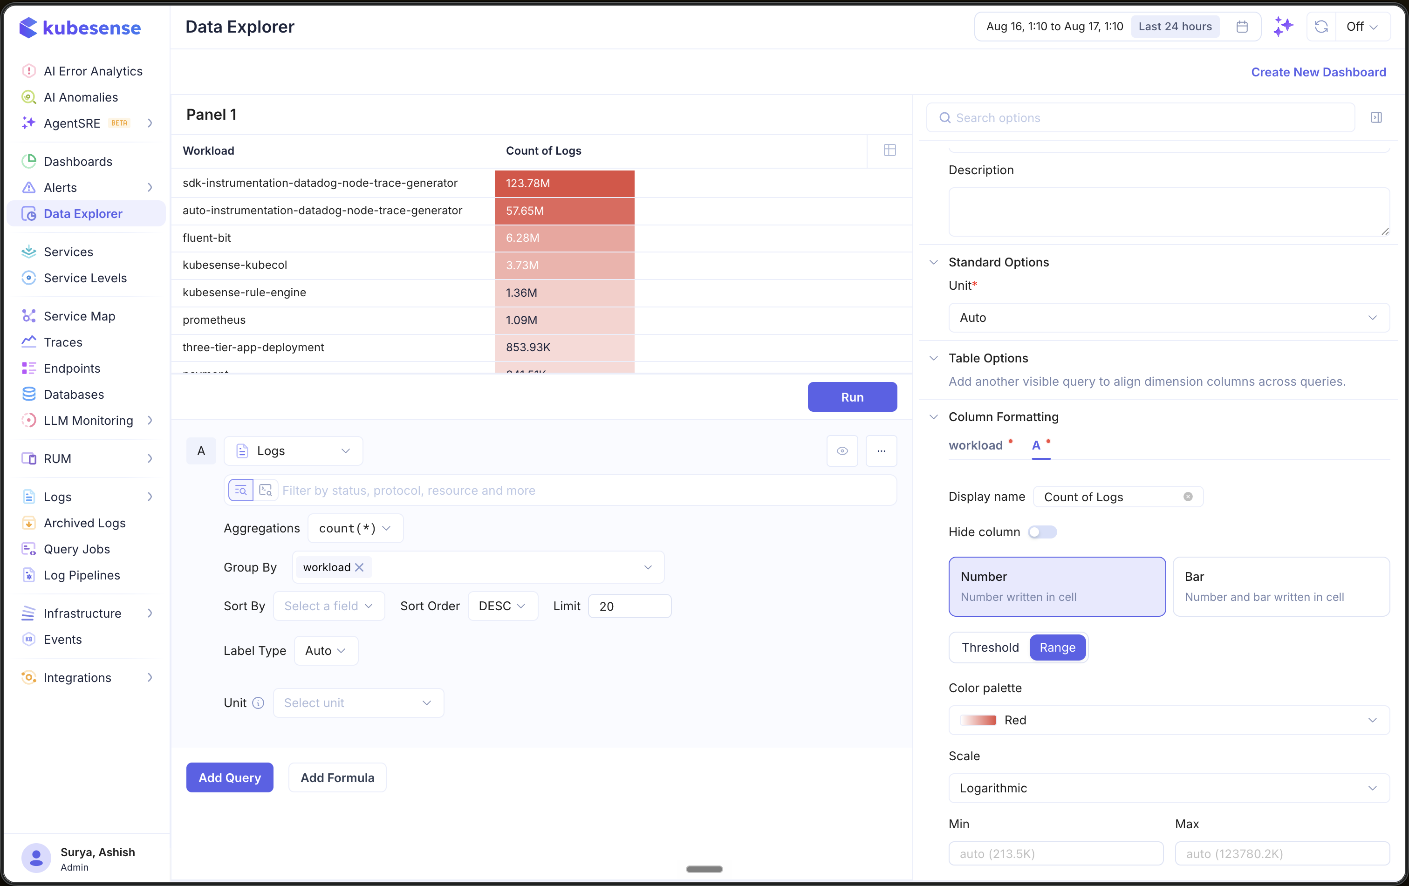Select the A column formatting tab
The height and width of the screenshot is (886, 1409).
[1036, 445]
